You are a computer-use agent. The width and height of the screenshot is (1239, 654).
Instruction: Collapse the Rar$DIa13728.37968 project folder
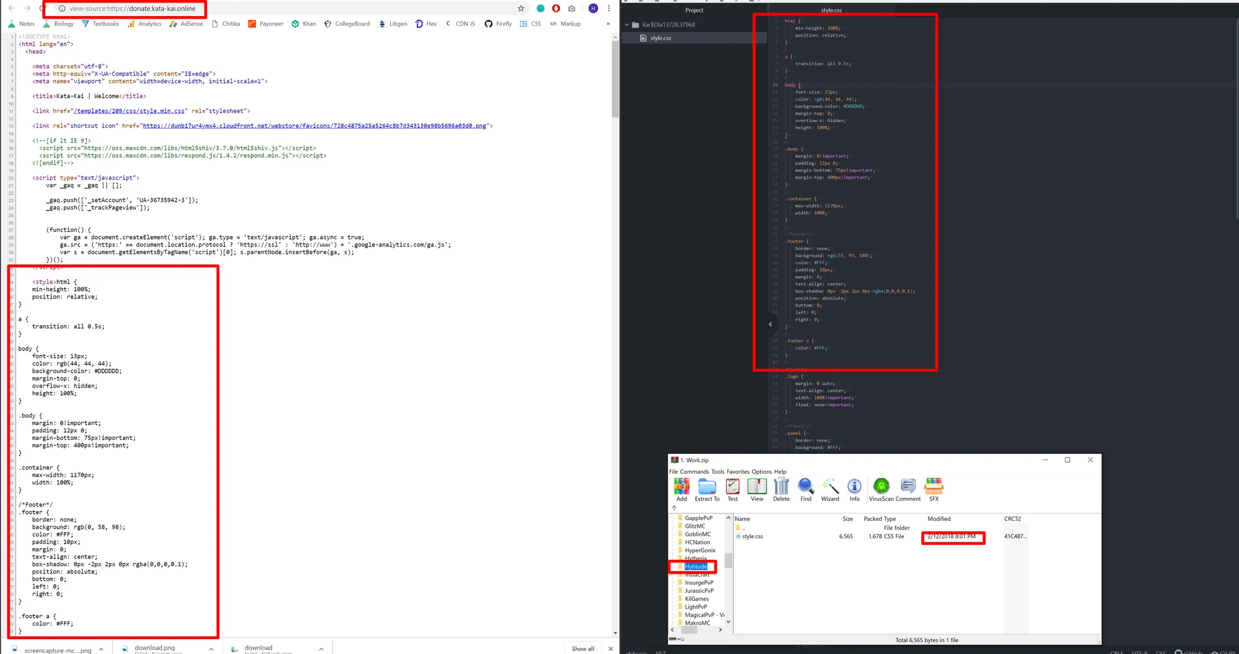(627, 25)
